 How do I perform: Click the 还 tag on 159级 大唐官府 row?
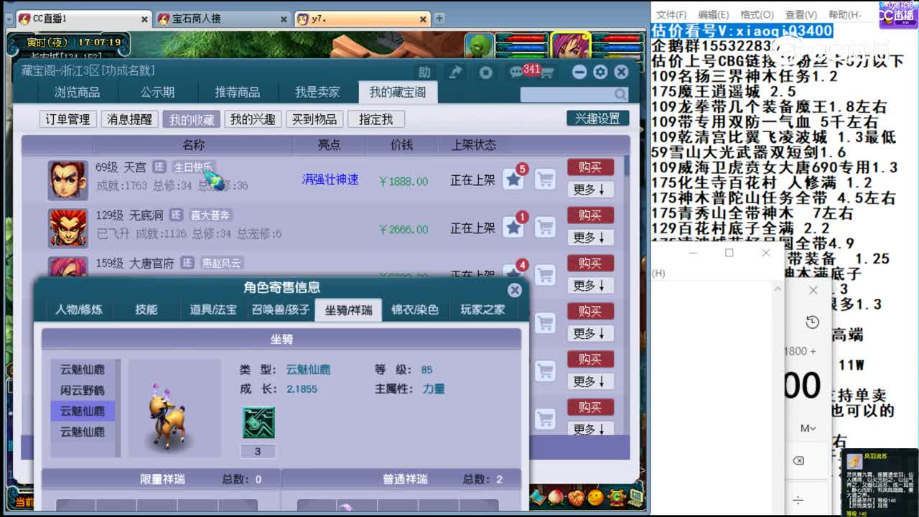click(187, 263)
